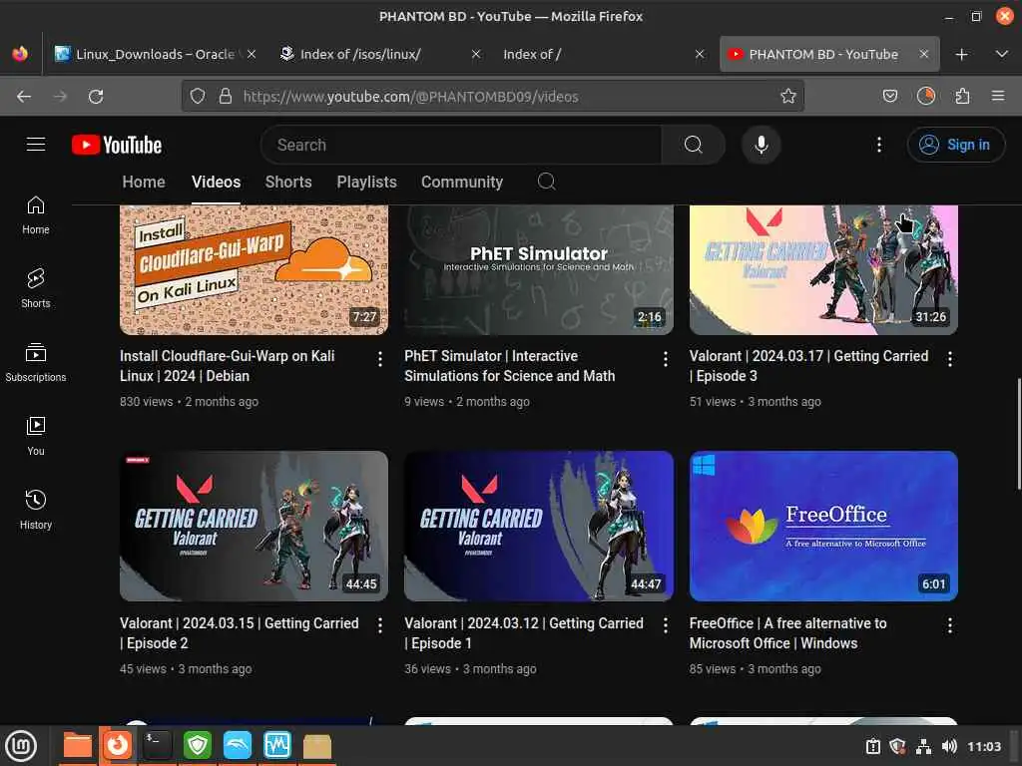The image size is (1022, 766).
Task: Open Home in the left sidebar
Action: (x=36, y=215)
